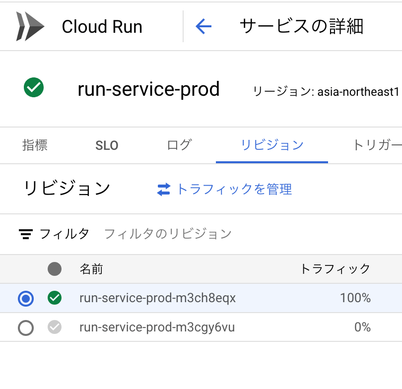The width and height of the screenshot is (402, 389).
Task: Click the 0% traffic value
Action: click(362, 327)
